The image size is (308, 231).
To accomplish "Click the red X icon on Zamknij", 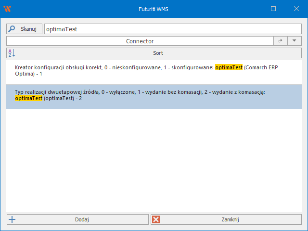I will [156, 219].
